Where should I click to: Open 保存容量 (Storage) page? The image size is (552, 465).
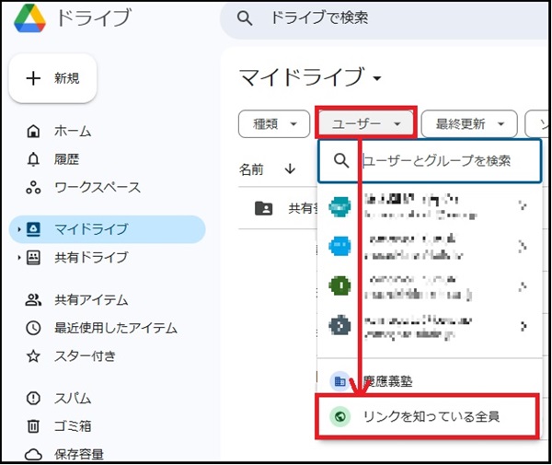coord(78,453)
